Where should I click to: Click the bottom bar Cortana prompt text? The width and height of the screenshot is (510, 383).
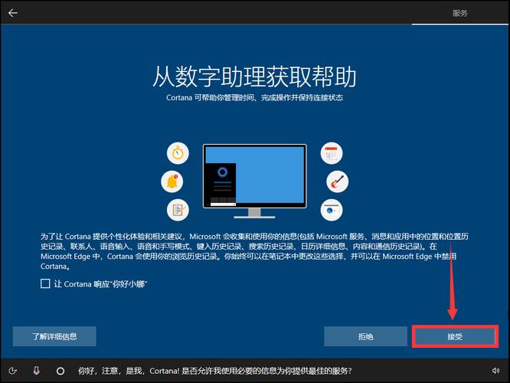(x=214, y=371)
